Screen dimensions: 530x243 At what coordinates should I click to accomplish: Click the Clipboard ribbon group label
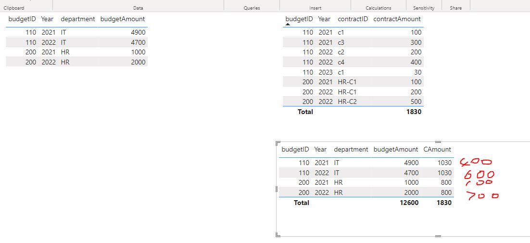14,8
